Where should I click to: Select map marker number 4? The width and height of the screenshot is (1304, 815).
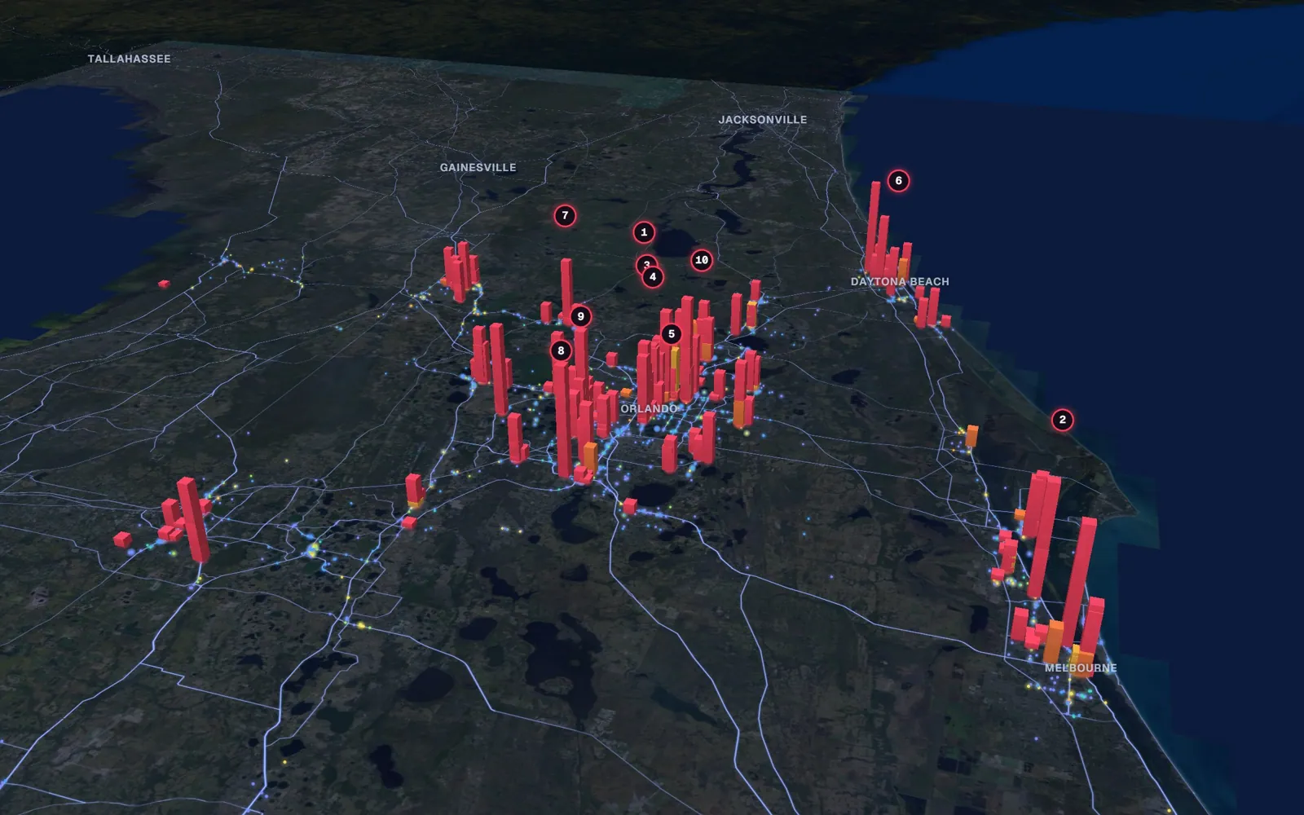pyautogui.click(x=652, y=277)
